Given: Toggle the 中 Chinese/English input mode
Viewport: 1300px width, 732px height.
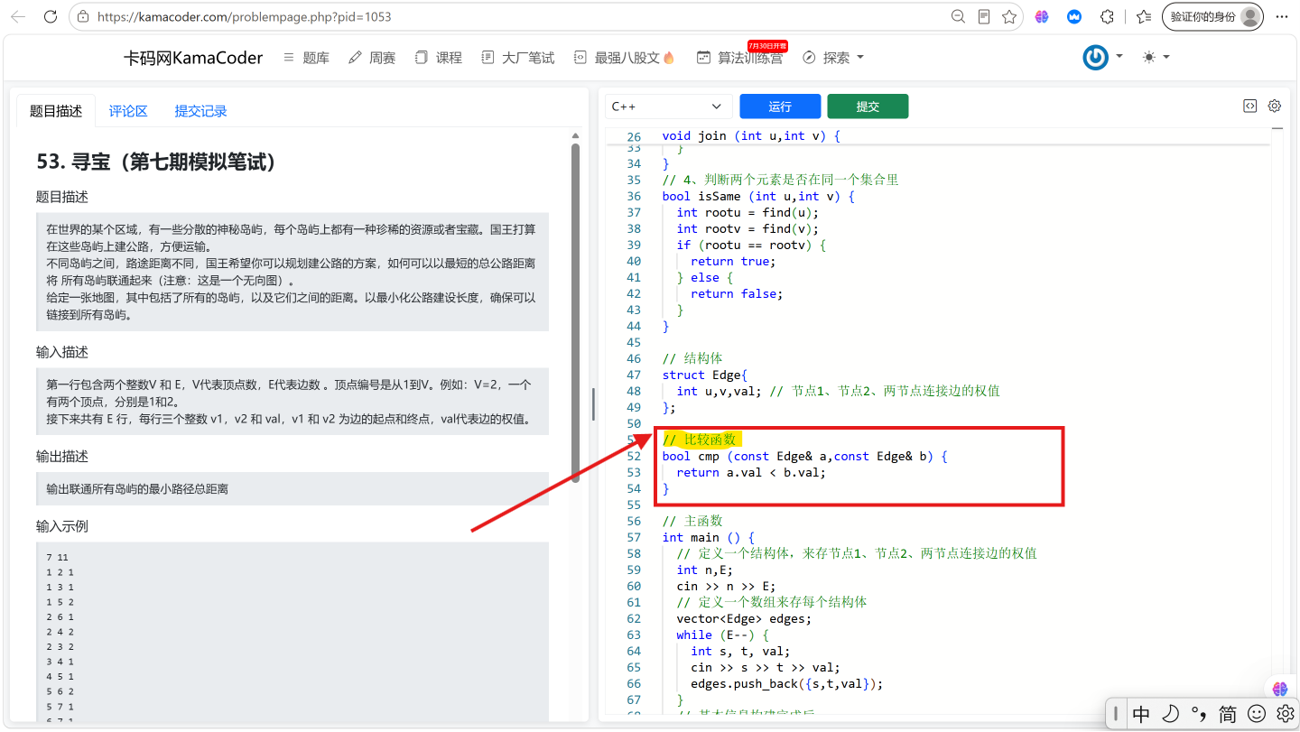Looking at the screenshot, I should tap(1141, 714).
